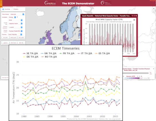This screenshot has width=156, height=121.
Task: Click the Close Graphs button
Action: (13, 43)
